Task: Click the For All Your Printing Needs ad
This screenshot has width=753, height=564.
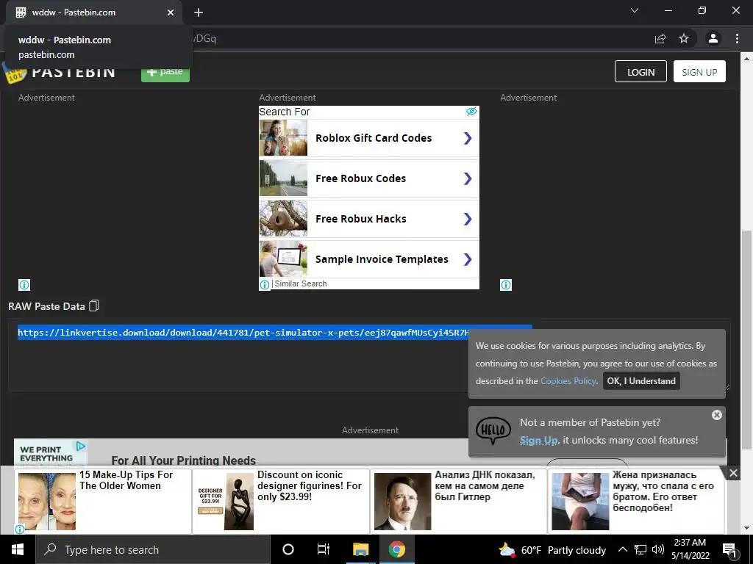Action: [x=183, y=460]
